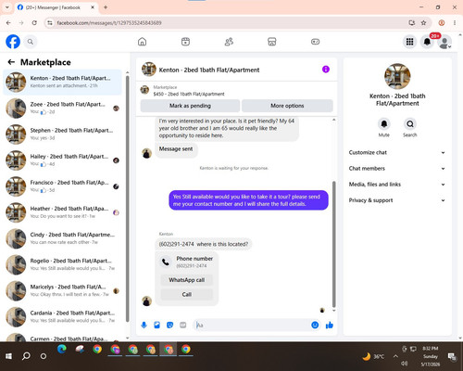Expand Privacy & support section
The width and height of the screenshot is (463, 371).
(397, 200)
